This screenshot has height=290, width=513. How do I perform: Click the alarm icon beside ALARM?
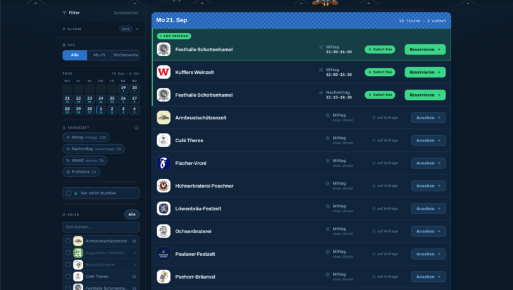(64, 29)
